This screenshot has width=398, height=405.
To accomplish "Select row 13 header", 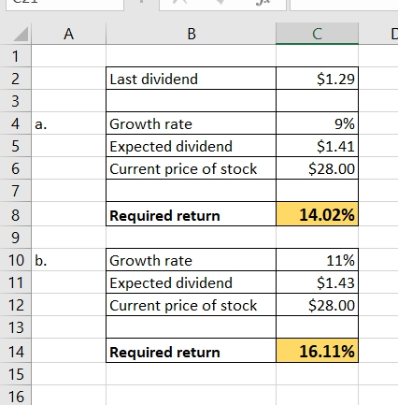I will coord(15,327).
